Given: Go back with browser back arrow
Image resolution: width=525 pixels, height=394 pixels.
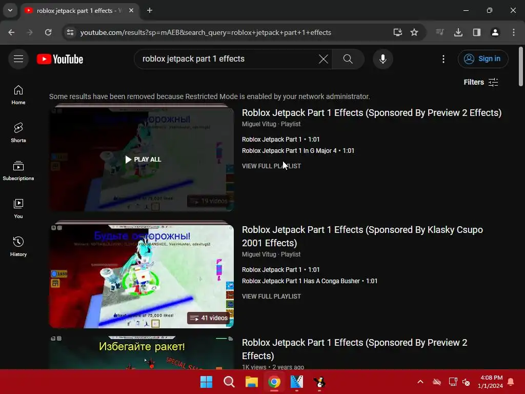Looking at the screenshot, I should (11, 32).
